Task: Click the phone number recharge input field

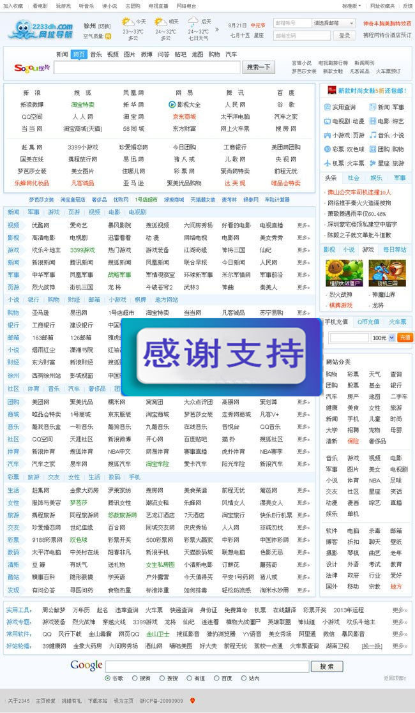Action: [349, 338]
